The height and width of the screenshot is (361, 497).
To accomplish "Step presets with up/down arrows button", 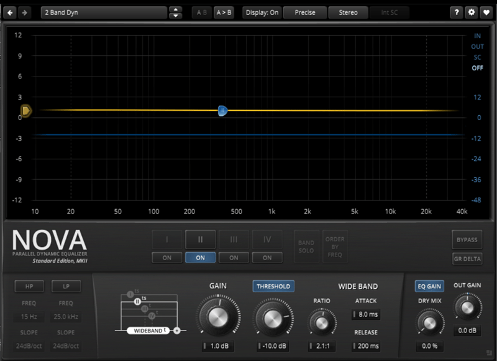I will [176, 12].
